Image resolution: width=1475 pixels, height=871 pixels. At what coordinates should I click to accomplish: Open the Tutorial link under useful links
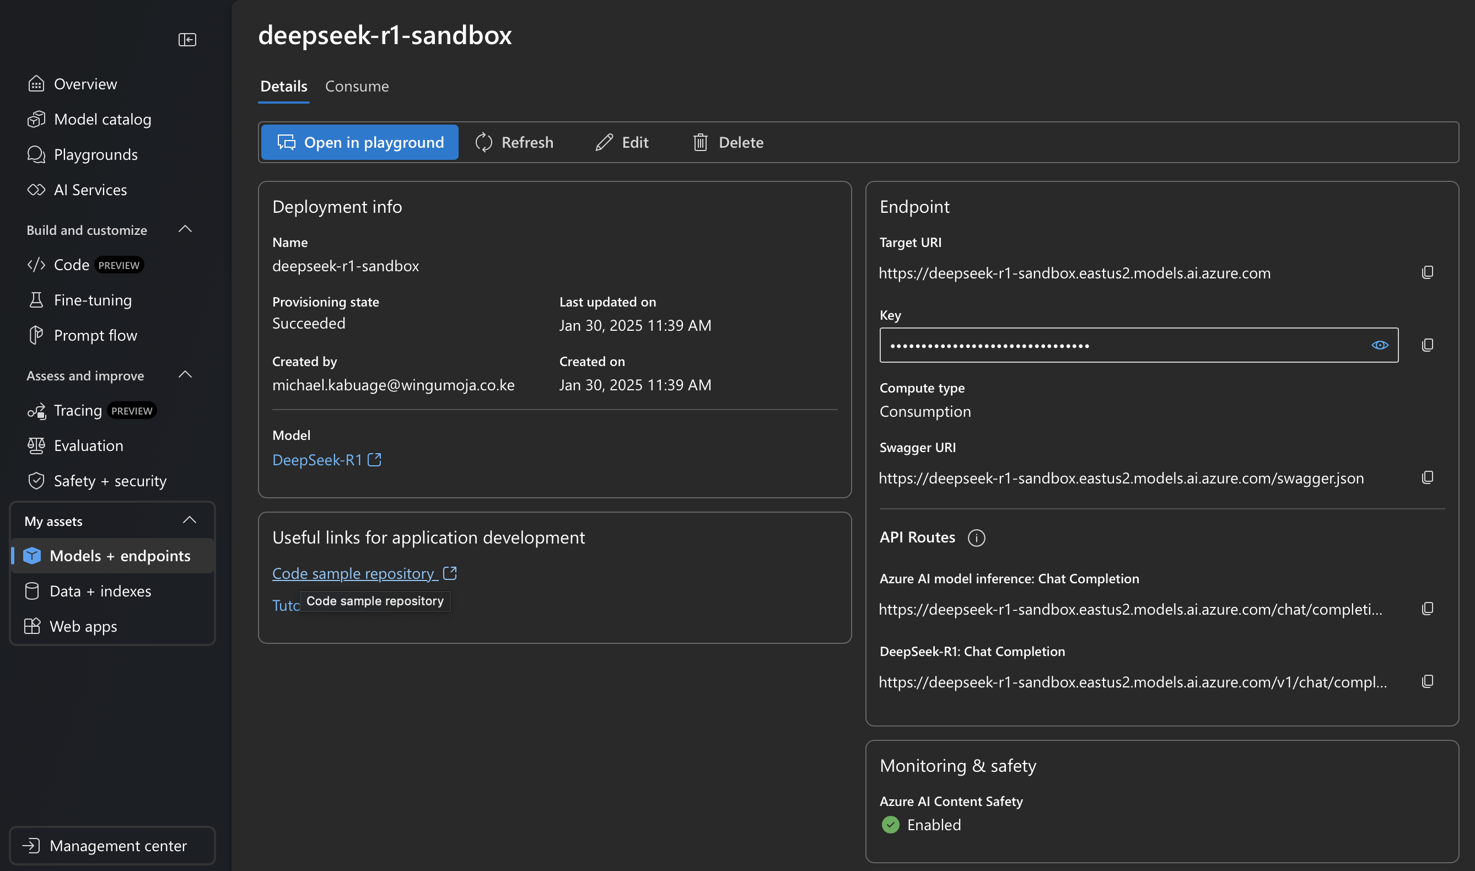[x=286, y=605]
